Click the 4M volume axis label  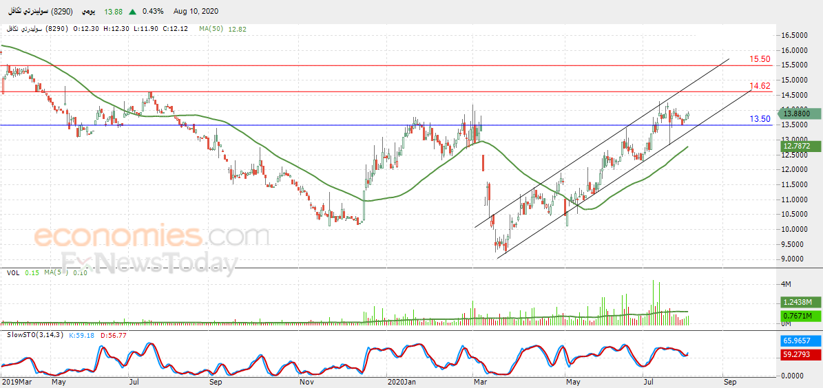click(x=786, y=284)
